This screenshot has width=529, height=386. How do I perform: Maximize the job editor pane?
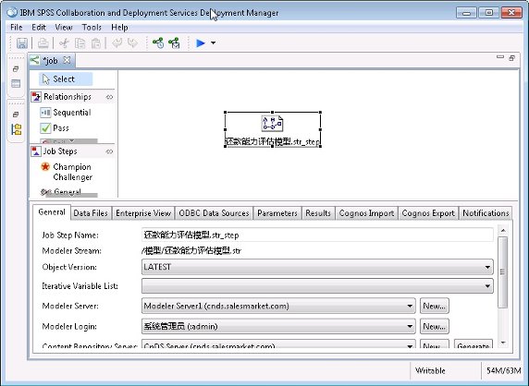pyautogui.click(x=511, y=58)
